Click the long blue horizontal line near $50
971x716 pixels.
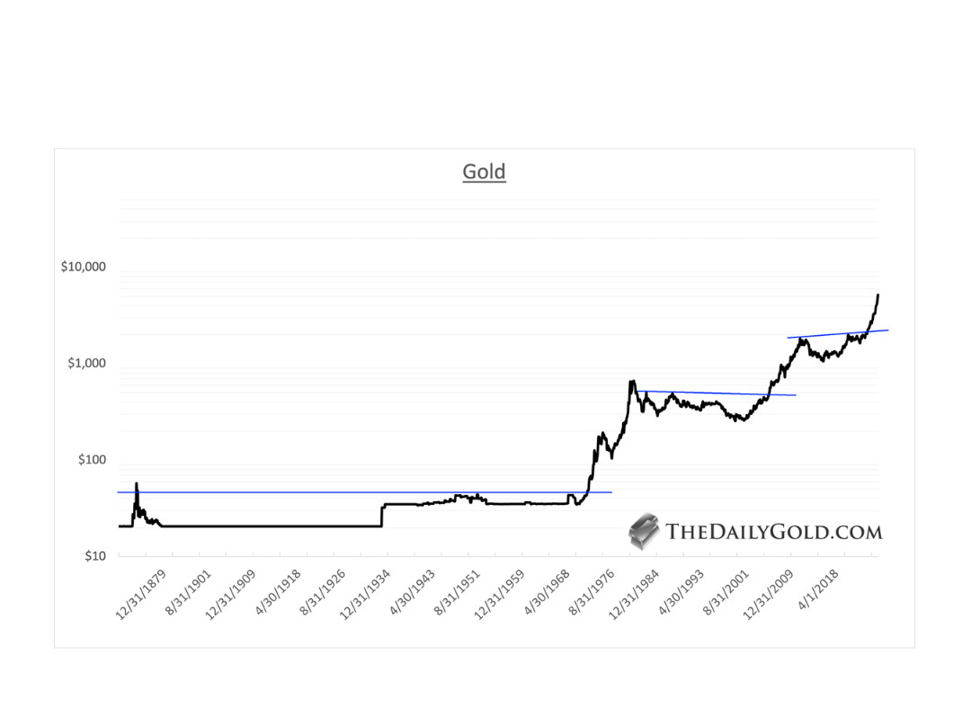pos(270,492)
